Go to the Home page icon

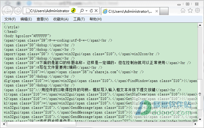pyautogui.click(x=183, y=11)
